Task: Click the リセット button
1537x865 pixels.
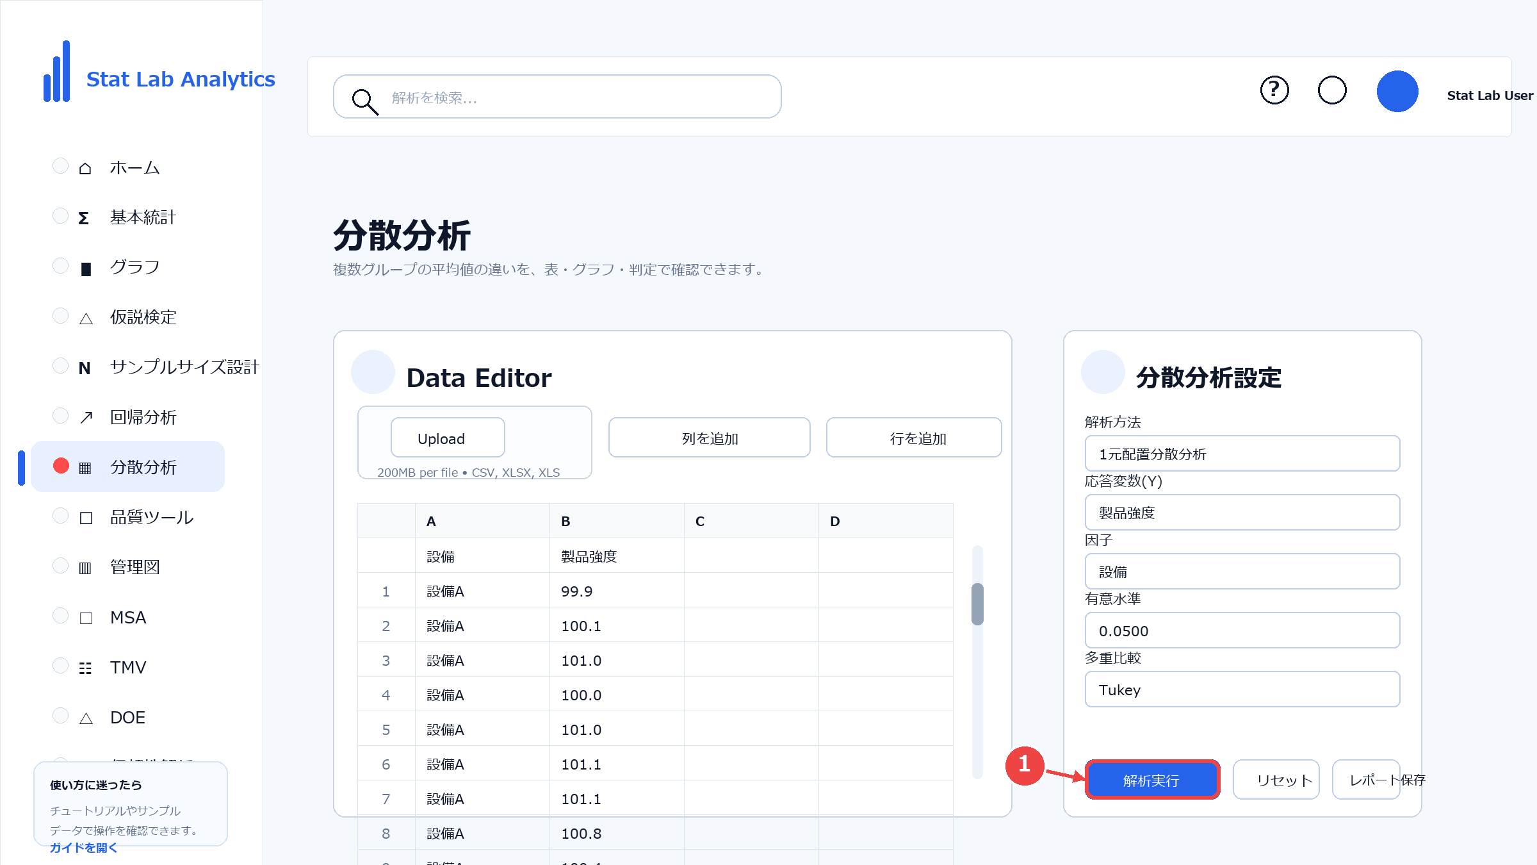Action: pyautogui.click(x=1276, y=780)
